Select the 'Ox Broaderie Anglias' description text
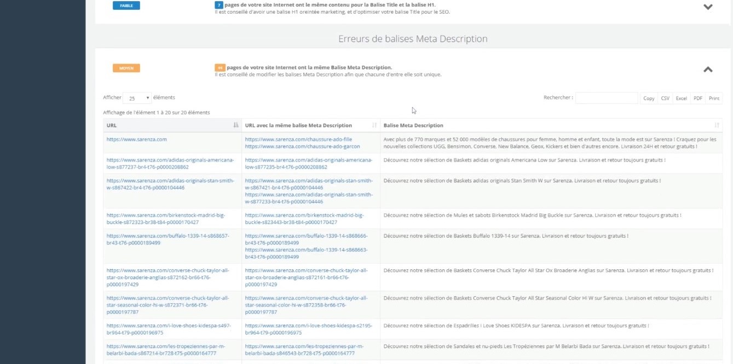This screenshot has width=733, height=364. [x=549, y=270]
